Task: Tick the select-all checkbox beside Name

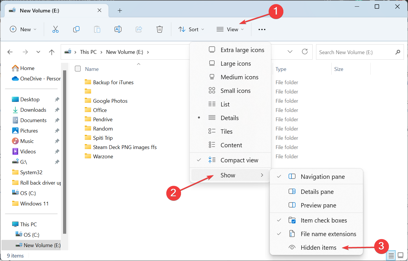Action: [x=78, y=69]
